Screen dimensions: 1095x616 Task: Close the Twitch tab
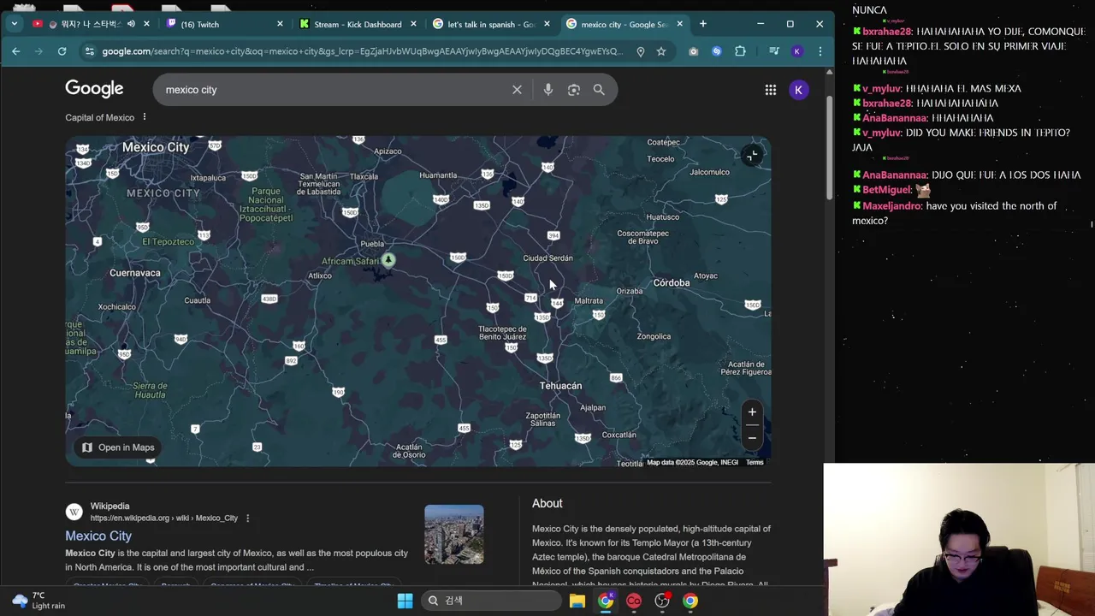coord(280,24)
